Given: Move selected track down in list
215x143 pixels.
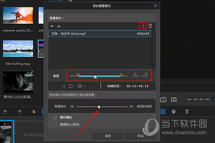Looking at the screenshot, I should (52, 26).
